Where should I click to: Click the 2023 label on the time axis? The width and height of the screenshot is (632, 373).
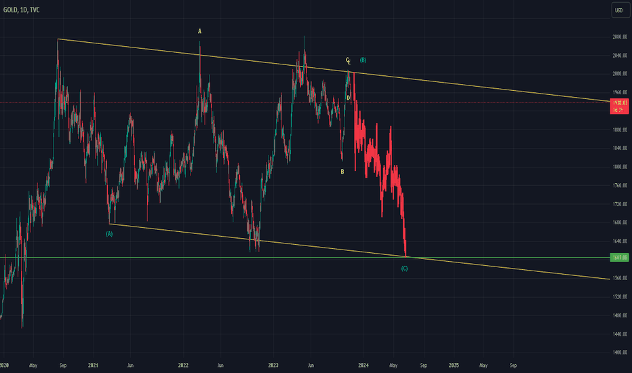point(273,366)
